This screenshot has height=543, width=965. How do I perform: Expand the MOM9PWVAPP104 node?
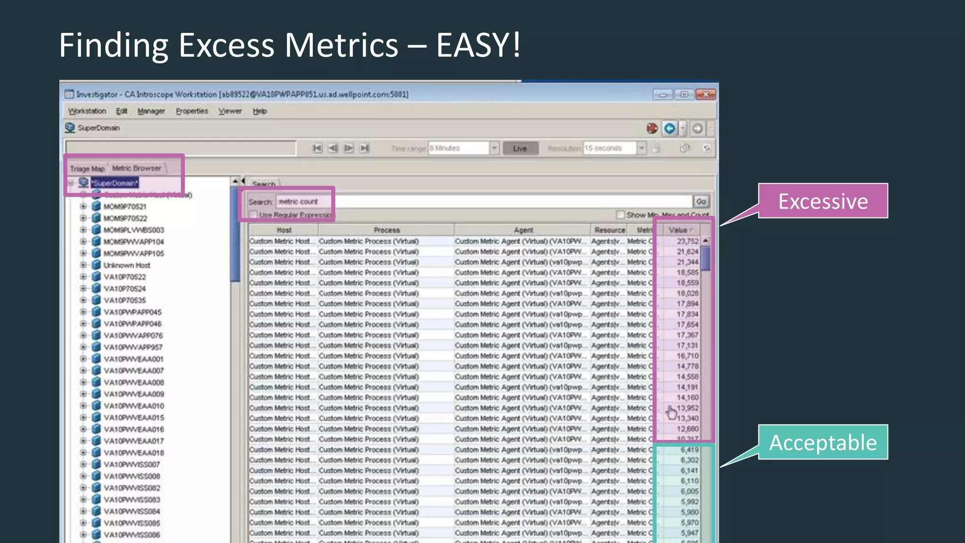pos(83,241)
